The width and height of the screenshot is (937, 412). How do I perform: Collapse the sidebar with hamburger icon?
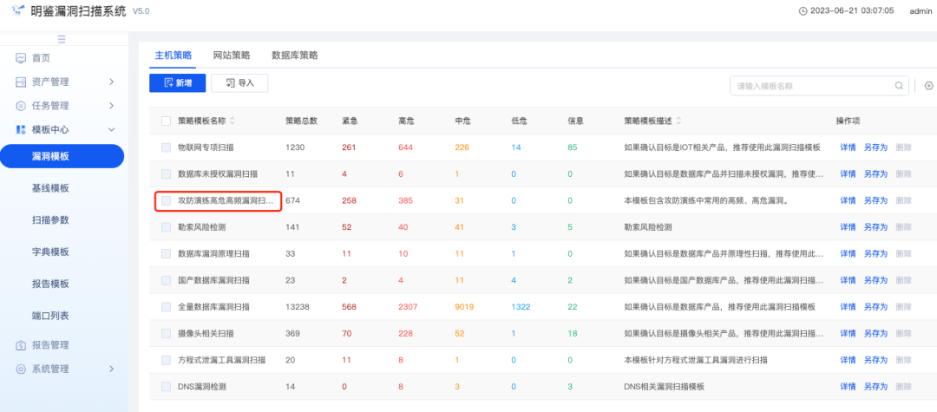pyautogui.click(x=62, y=39)
